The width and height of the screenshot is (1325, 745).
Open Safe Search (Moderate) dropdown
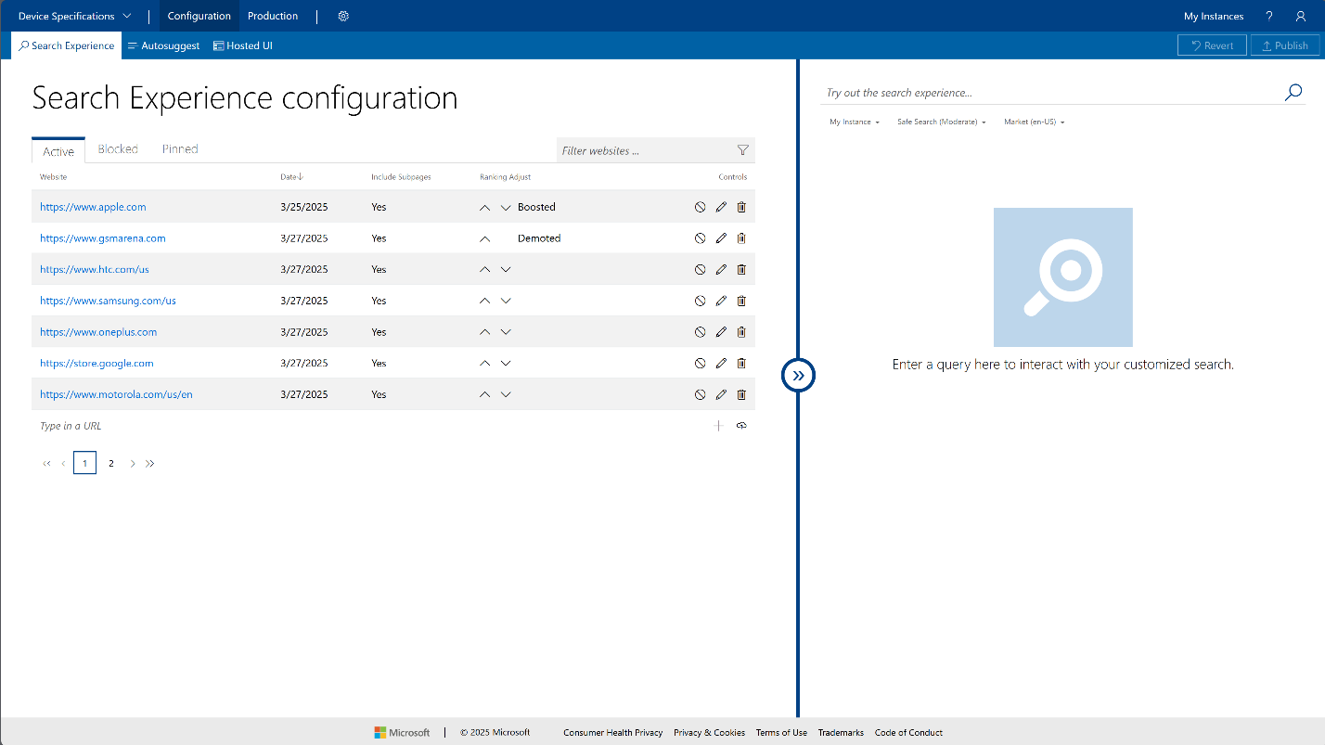pos(942,122)
